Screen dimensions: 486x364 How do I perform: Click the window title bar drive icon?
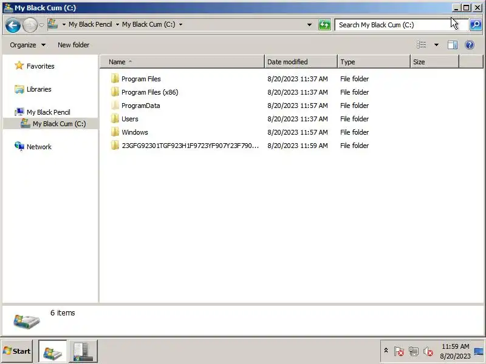[x=9, y=7]
